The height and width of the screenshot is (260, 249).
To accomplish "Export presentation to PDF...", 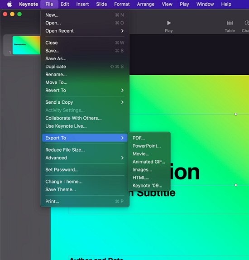I will click(149, 138).
